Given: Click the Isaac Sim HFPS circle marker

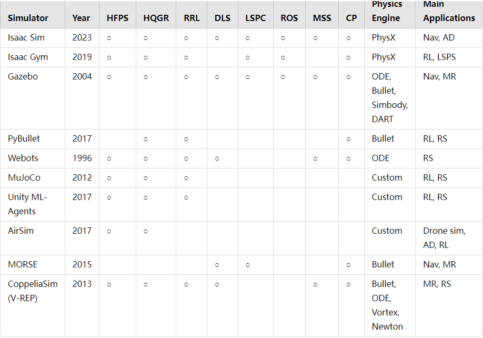Looking at the screenshot, I should point(109,38).
